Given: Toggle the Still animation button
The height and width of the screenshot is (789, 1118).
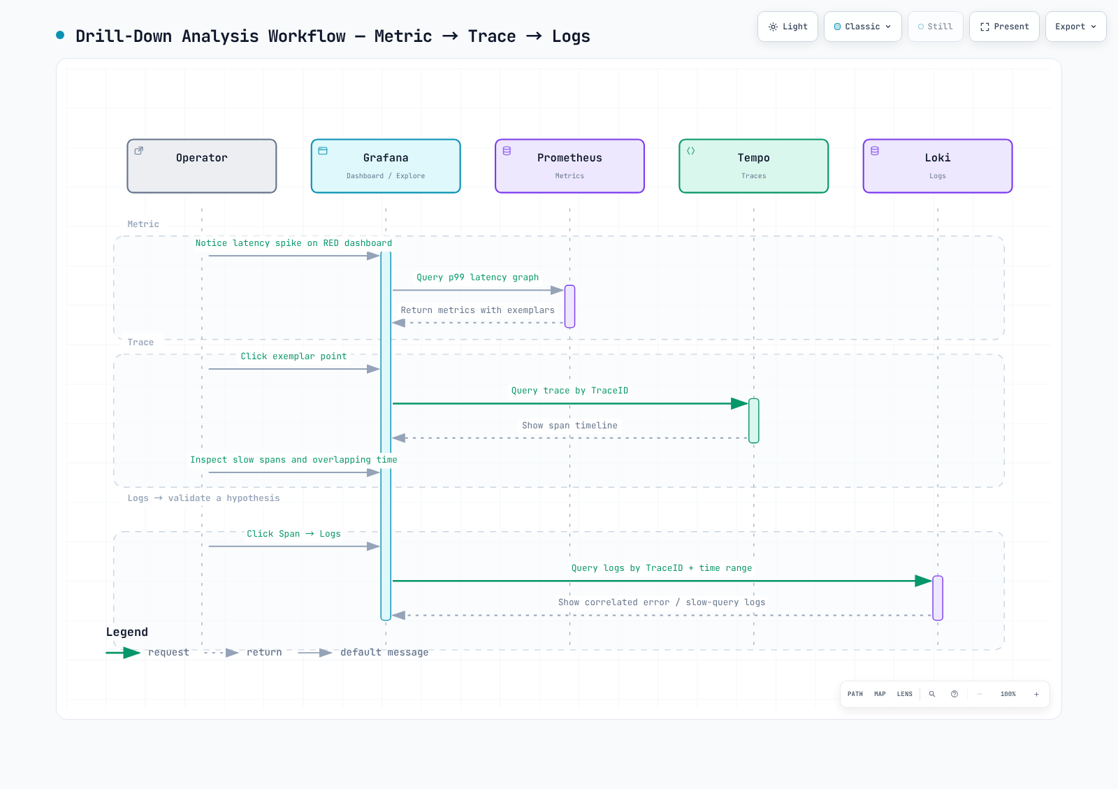Looking at the screenshot, I should (936, 27).
